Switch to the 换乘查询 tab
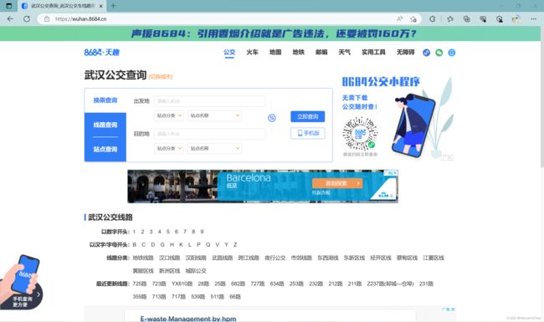This screenshot has height=322, width=544. pyautogui.click(x=105, y=100)
